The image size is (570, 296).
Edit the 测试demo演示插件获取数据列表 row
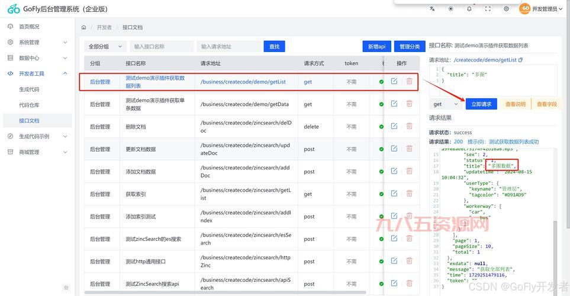tap(394, 81)
